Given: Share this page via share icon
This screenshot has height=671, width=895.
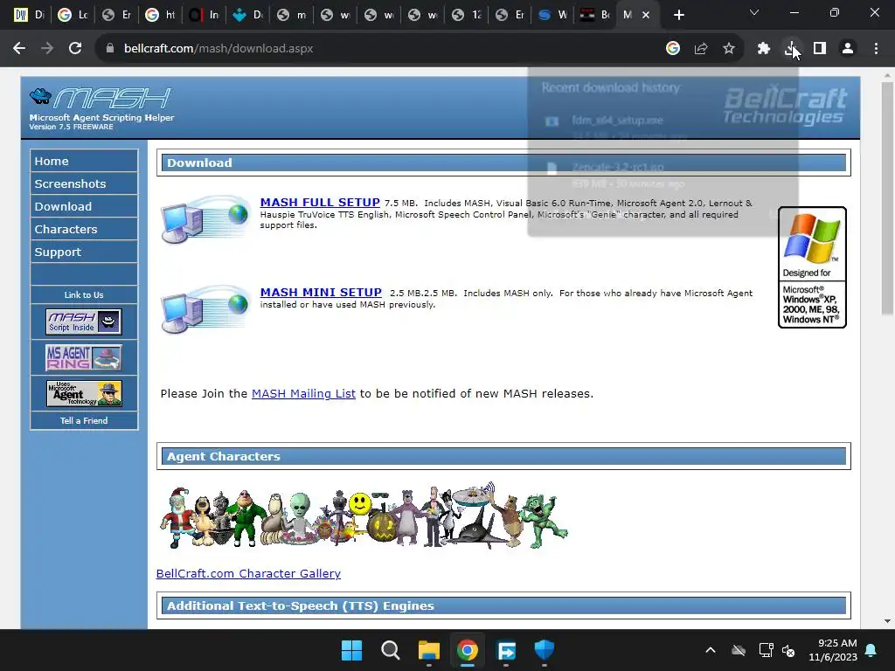Looking at the screenshot, I should (701, 49).
